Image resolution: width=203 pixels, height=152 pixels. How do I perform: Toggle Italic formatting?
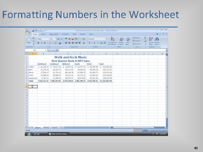click(41, 43)
